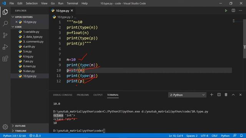Open terminal selector dropdown 2: Python

click(x=187, y=95)
